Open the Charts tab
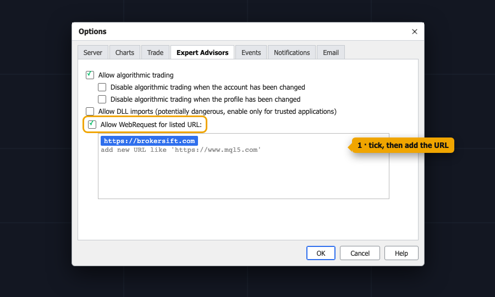This screenshot has width=495, height=297. click(125, 52)
